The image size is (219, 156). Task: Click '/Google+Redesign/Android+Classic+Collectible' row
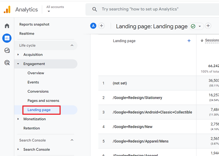click(x=158, y=112)
